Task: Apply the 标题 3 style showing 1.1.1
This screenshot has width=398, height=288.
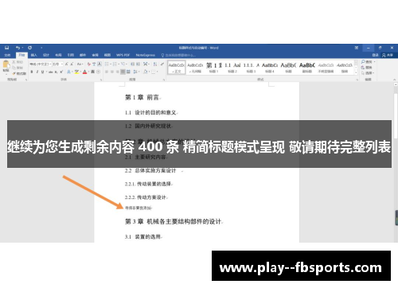Action: (x=251, y=68)
